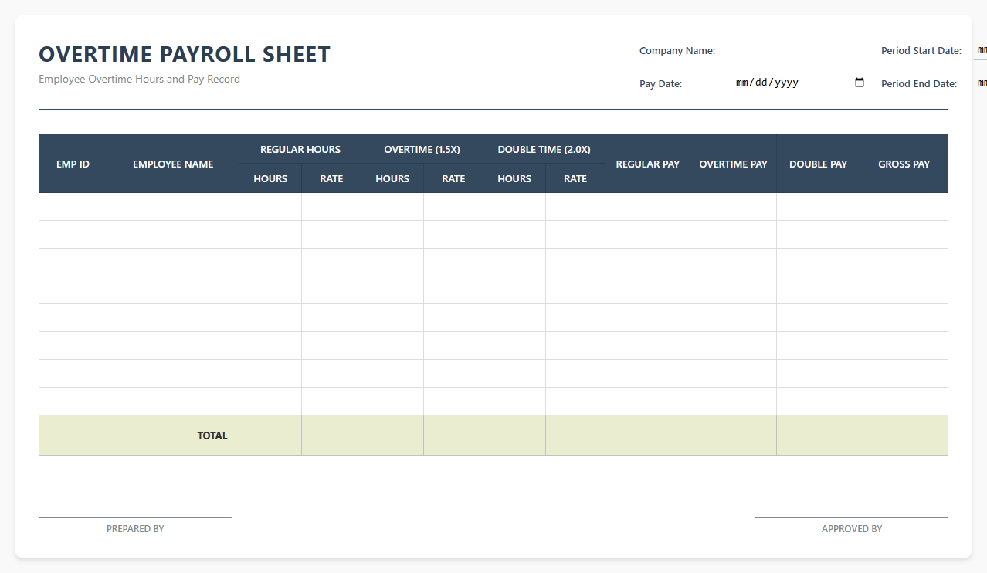Click the GROSS PAY column header
This screenshot has height=573, width=987.
tap(904, 164)
